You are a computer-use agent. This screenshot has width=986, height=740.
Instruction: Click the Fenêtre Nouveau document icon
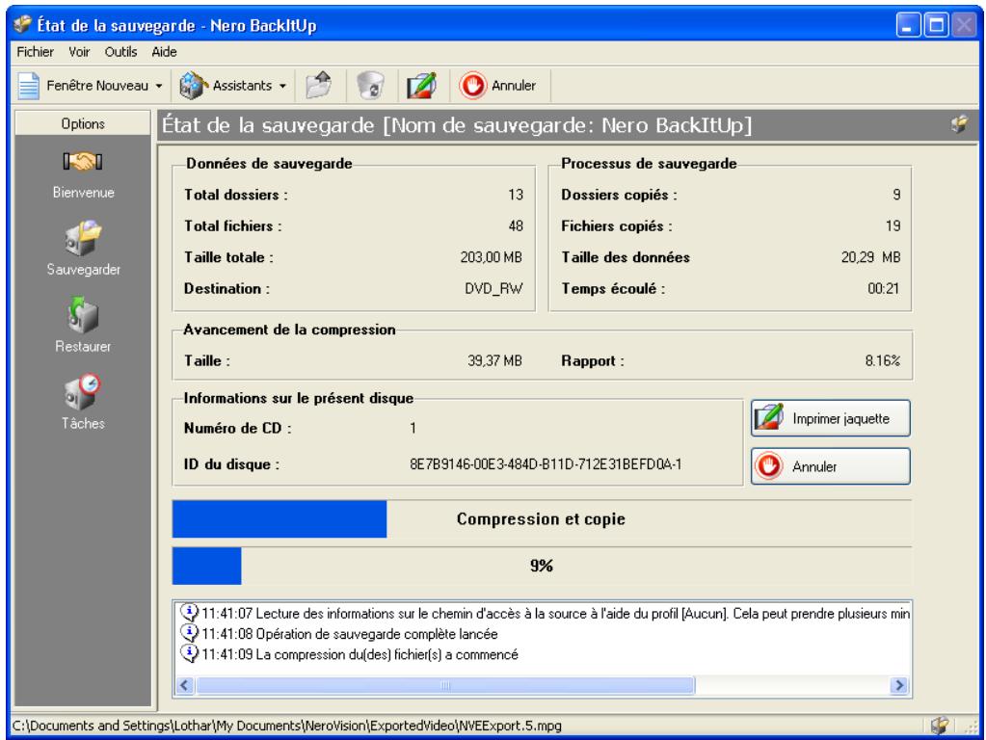28,86
